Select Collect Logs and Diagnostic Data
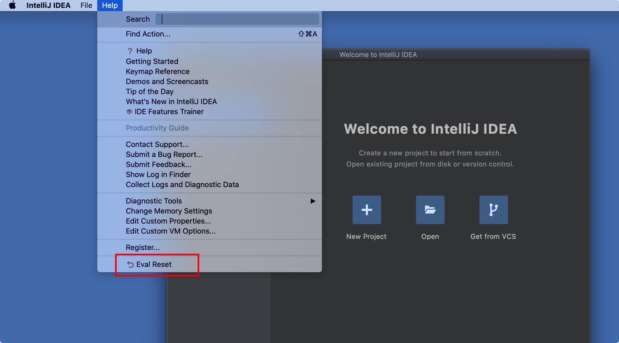Image resolution: width=619 pixels, height=343 pixels. pos(182,184)
